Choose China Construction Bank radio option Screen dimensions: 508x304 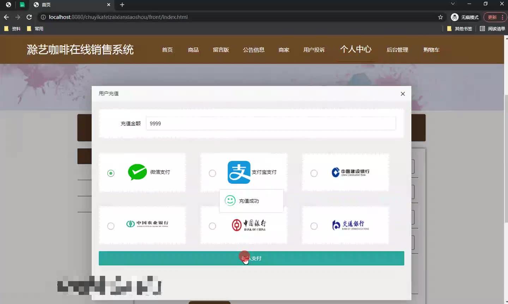[314, 173]
